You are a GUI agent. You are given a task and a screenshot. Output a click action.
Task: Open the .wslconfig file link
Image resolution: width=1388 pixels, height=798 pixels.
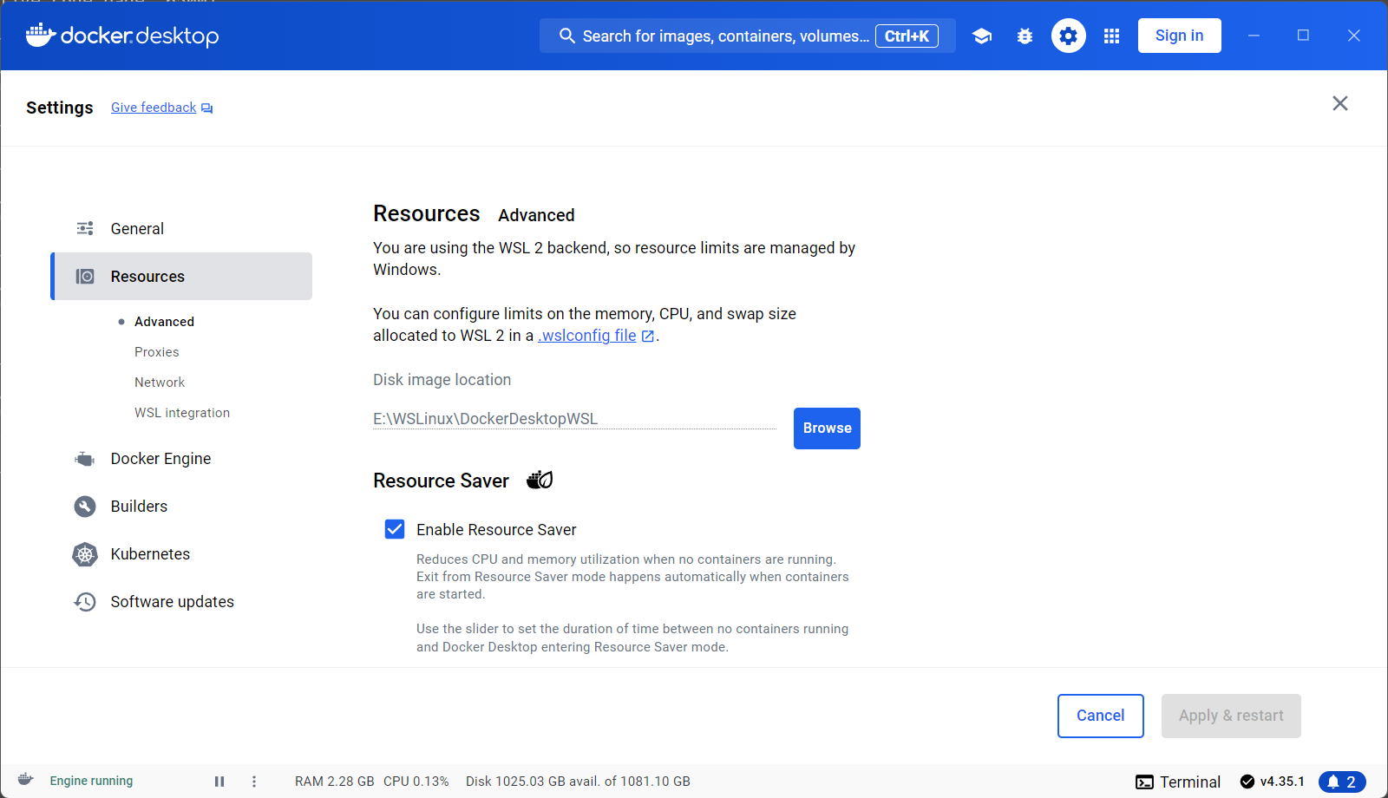point(587,336)
